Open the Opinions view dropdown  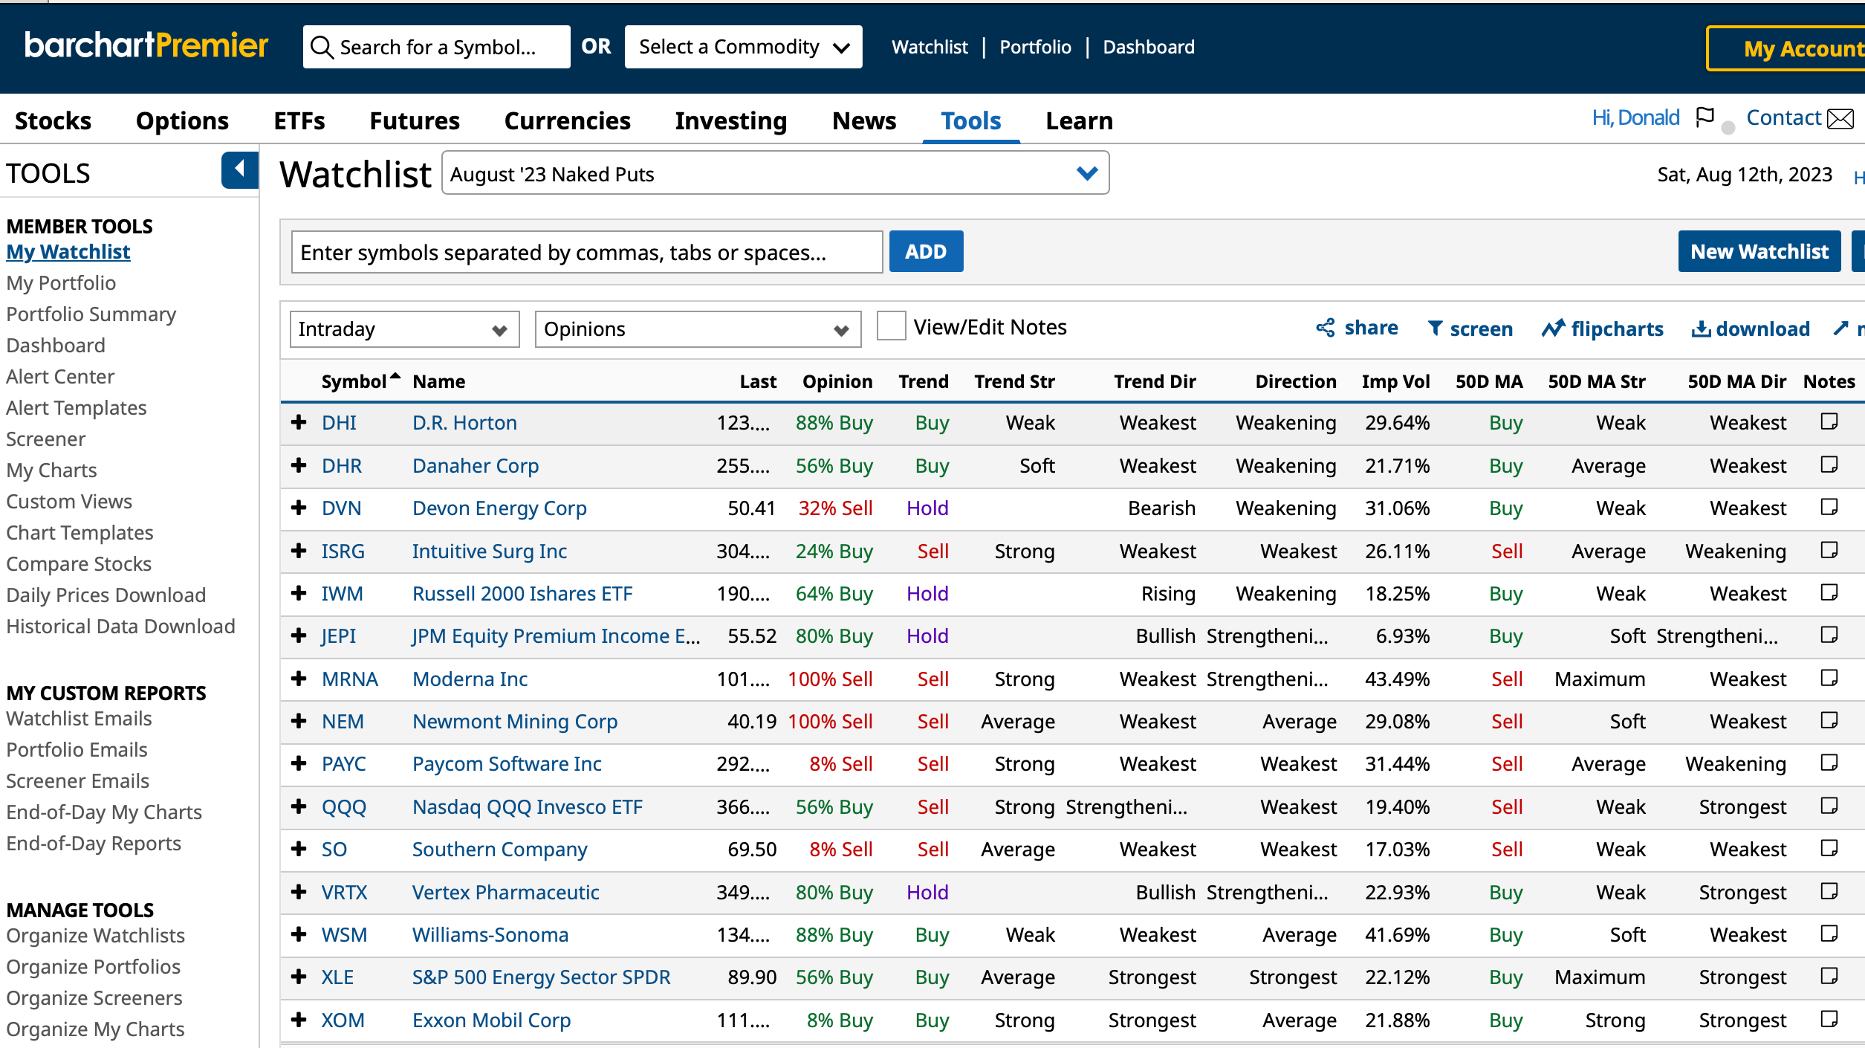click(x=698, y=329)
